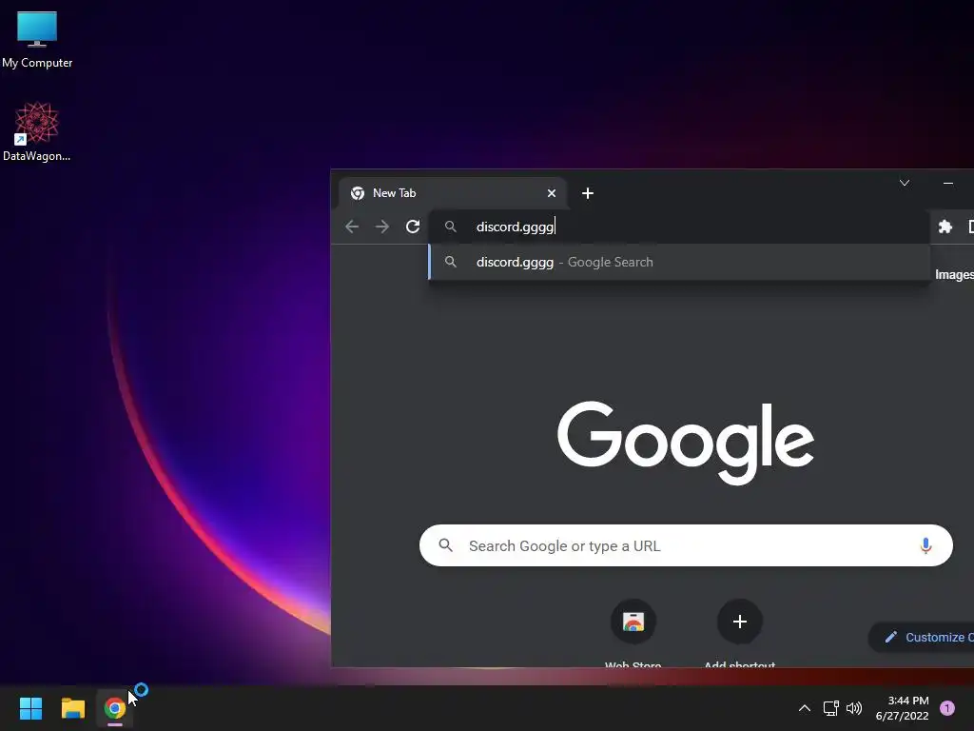The image size is (974, 731).
Task: Click Chrome's forward arrow button
Action: (382, 227)
